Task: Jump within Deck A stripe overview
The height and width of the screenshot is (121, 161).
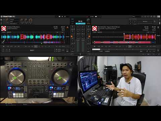Action: click(34, 42)
